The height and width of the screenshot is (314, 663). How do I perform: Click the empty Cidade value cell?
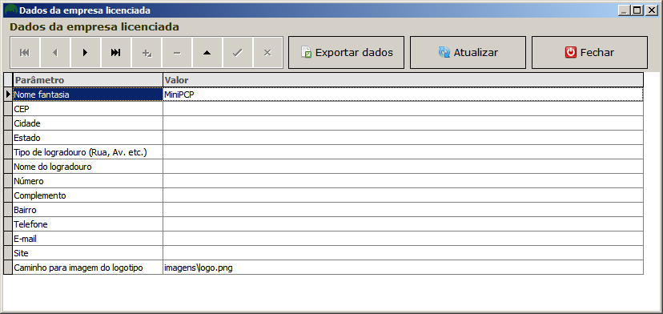click(x=404, y=123)
